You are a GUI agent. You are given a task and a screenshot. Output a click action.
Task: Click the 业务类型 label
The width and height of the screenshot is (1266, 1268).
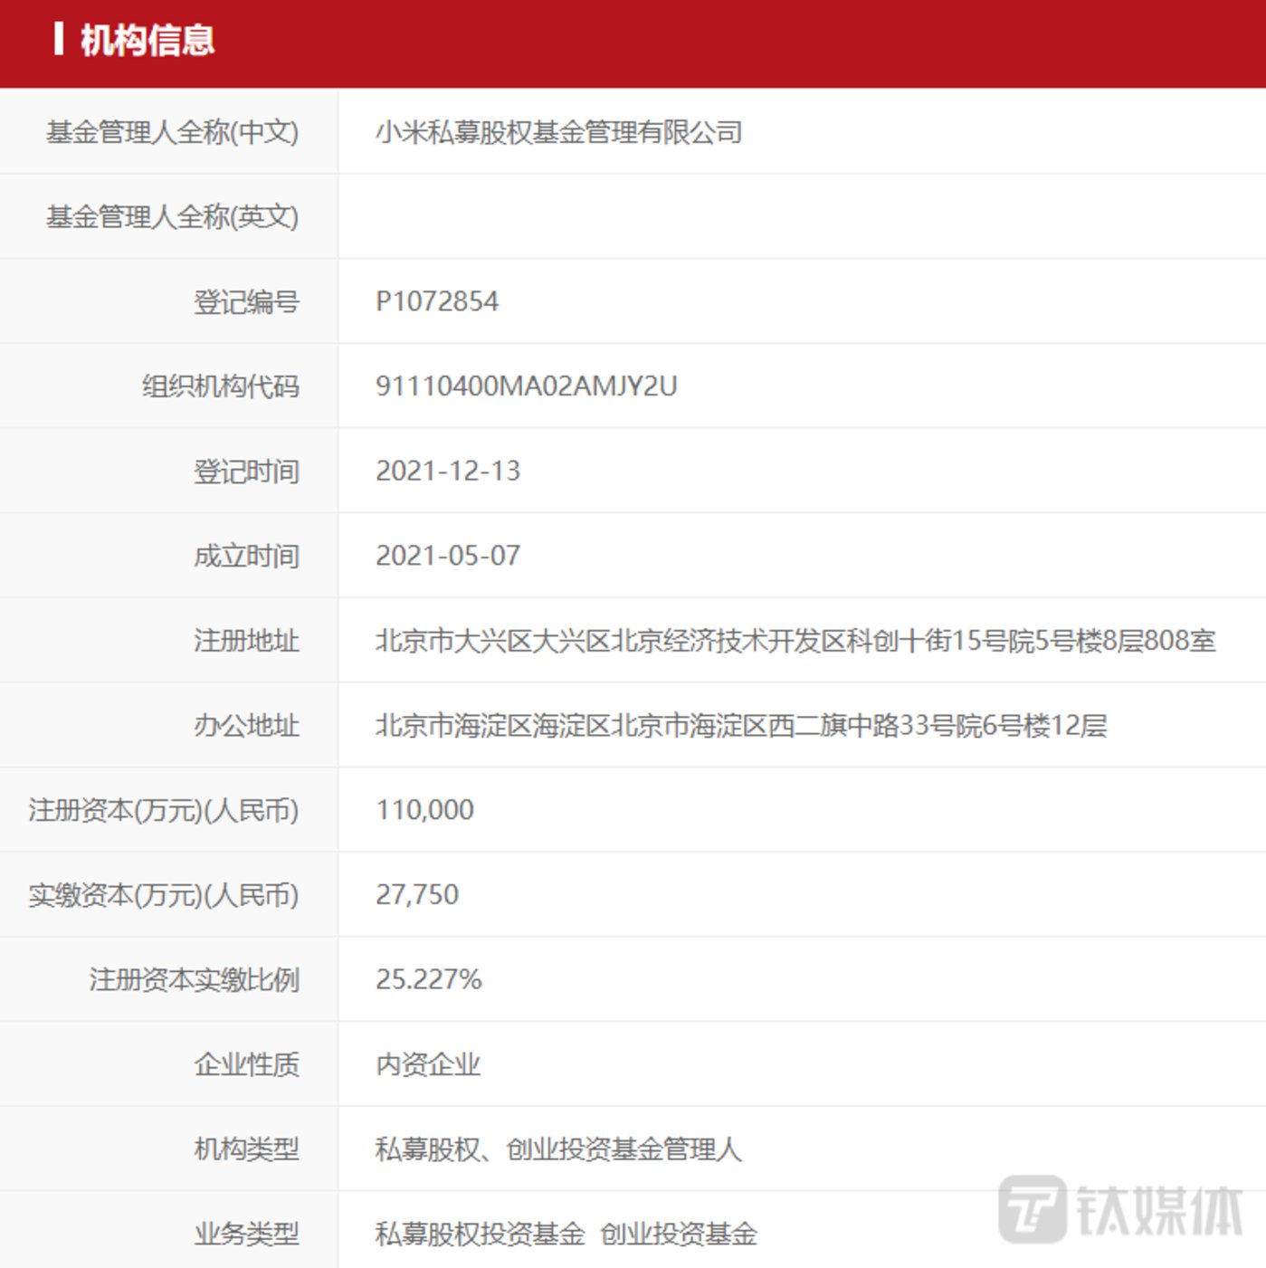click(x=246, y=1234)
